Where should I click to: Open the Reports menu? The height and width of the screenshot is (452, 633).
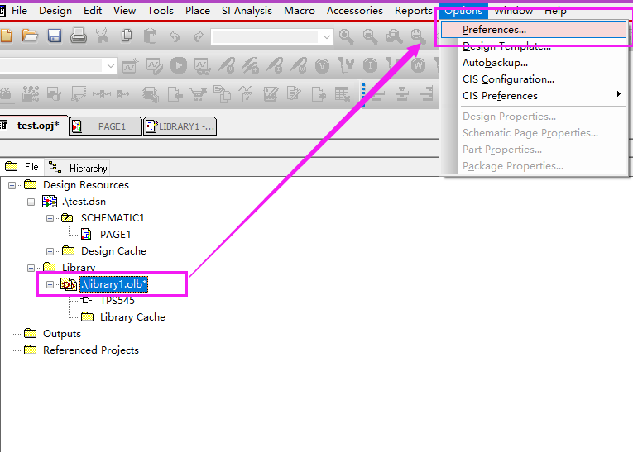point(414,11)
